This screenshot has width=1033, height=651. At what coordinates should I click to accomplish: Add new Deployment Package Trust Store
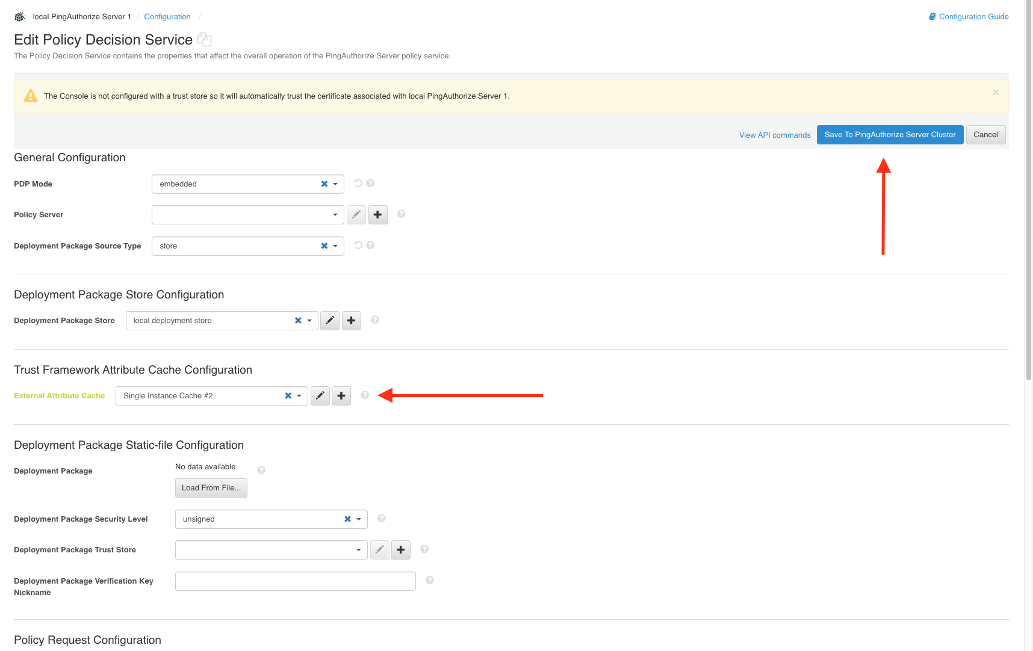[401, 550]
